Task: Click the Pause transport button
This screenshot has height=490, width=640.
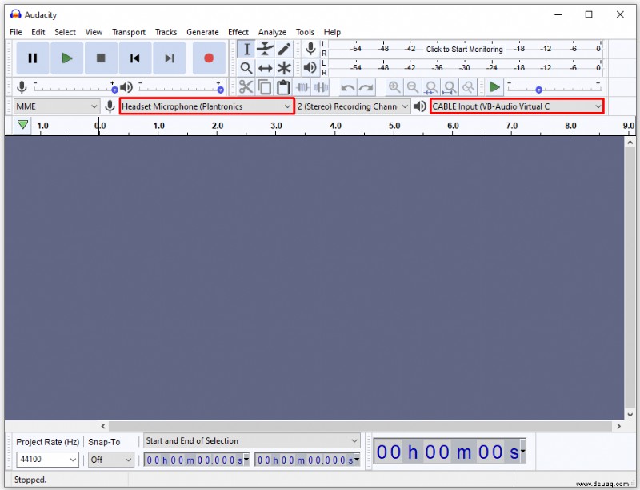Action: tap(33, 58)
